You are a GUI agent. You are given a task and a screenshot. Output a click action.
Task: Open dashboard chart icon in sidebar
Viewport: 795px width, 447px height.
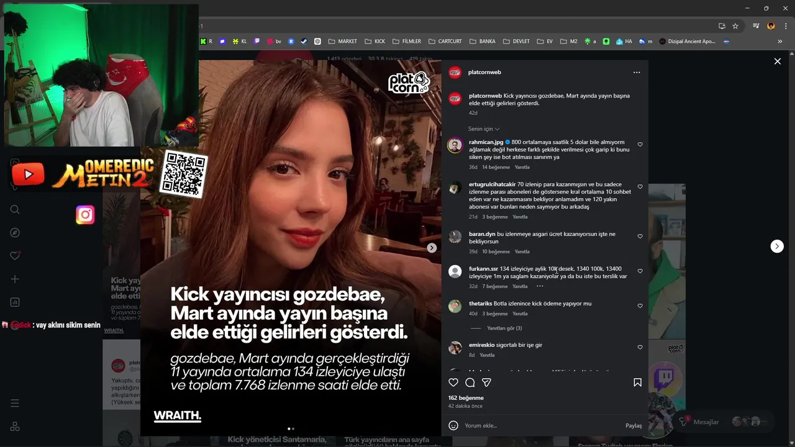click(15, 302)
